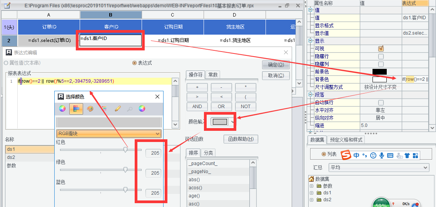This screenshot has height=207, width=436.
Task: Select the RGB sliders tab icon
Action: pyautogui.click(x=76, y=109)
